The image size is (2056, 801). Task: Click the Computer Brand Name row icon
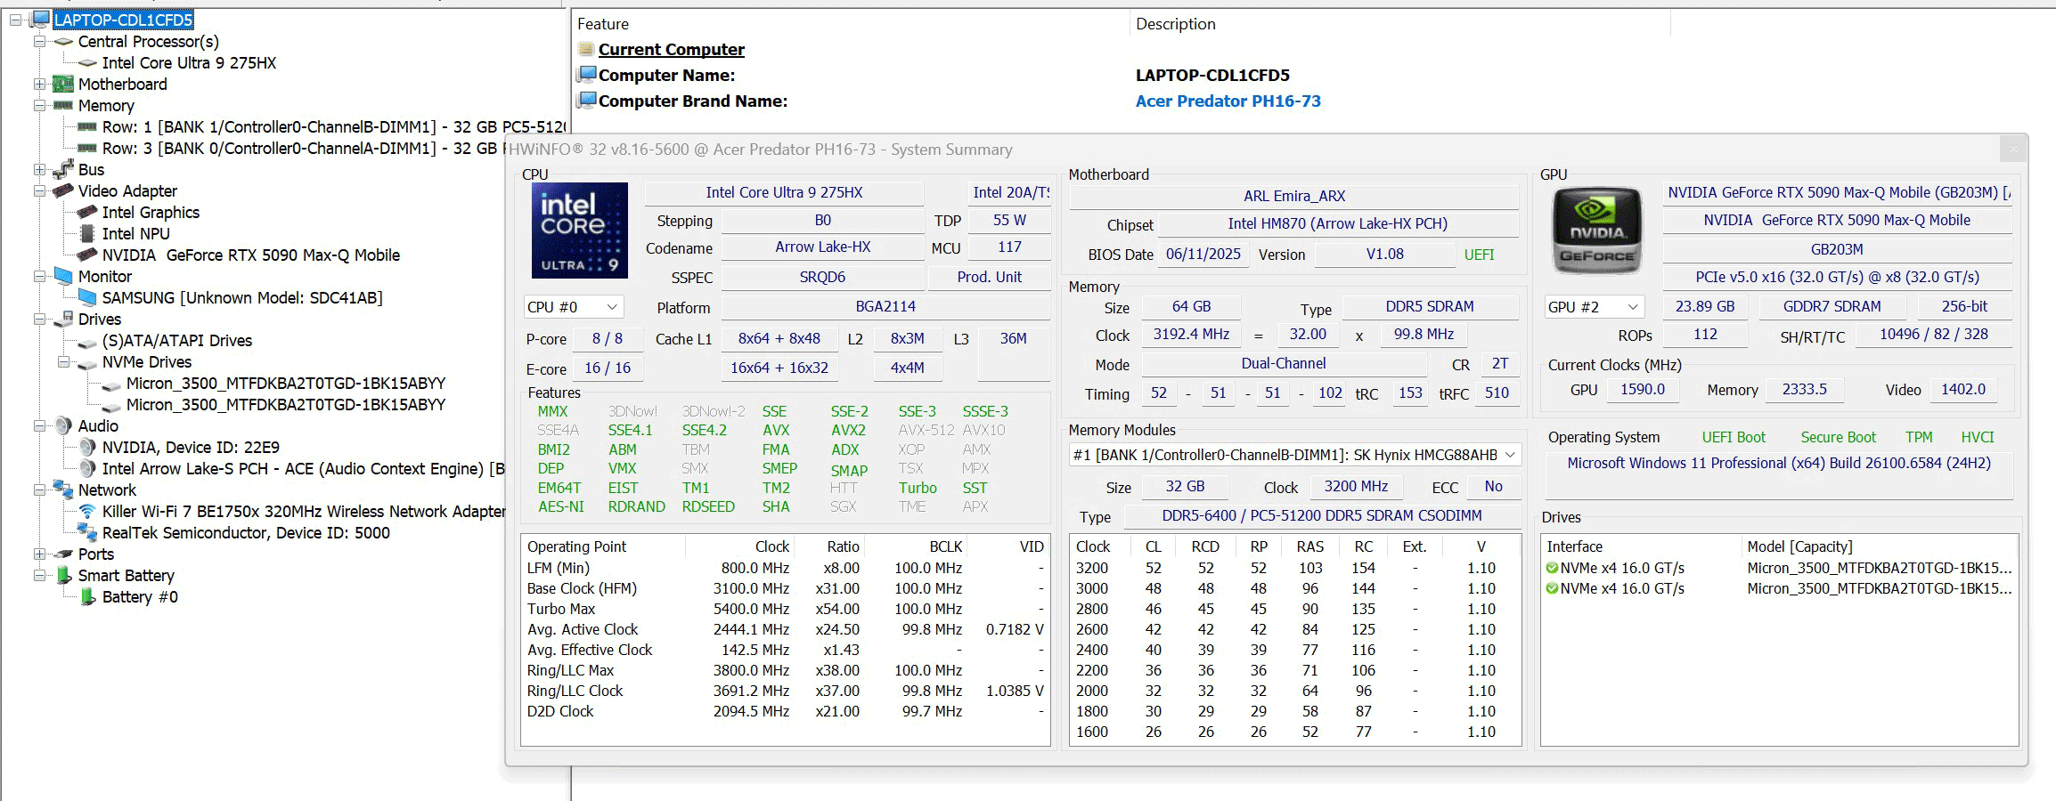[x=586, y=101]
